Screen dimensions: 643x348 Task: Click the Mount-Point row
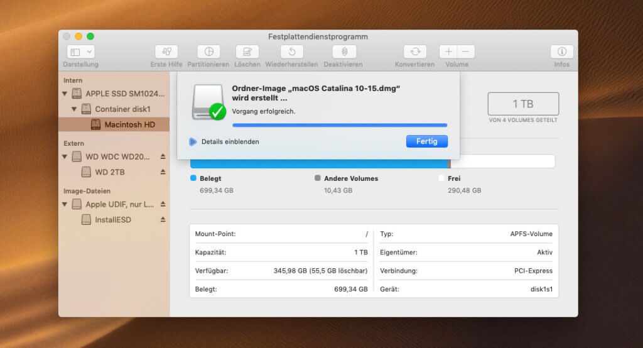point(281,234)
